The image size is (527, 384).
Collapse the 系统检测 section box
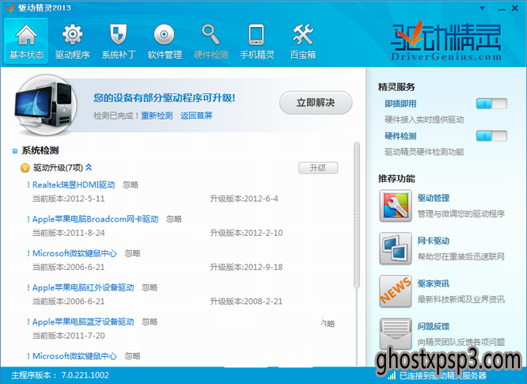point(15,151)
